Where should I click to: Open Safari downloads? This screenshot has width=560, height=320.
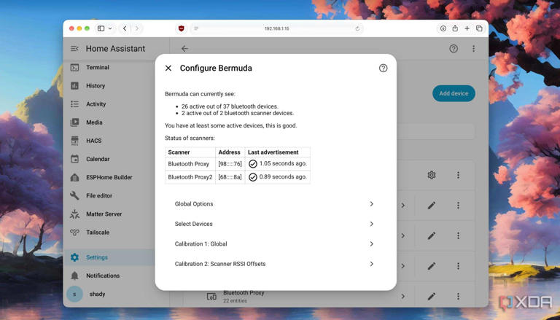pyautogui.click(x=443, y=28)
